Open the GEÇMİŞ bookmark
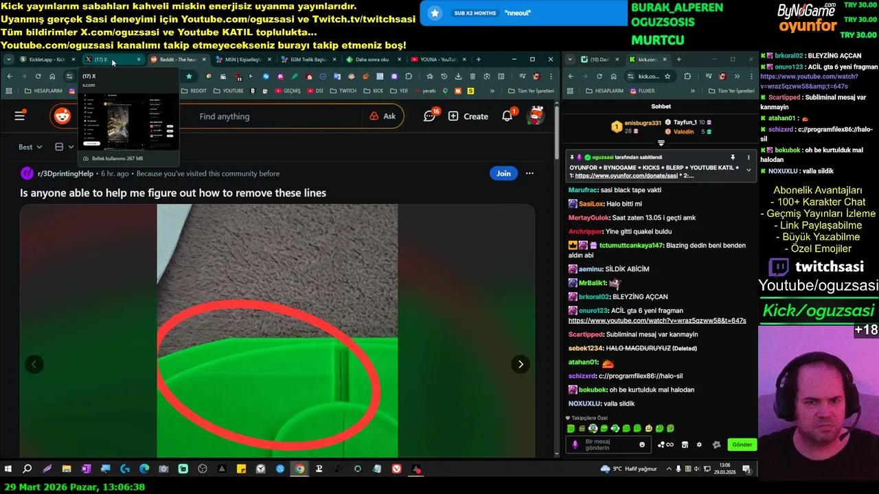 (x=288, y=91)
